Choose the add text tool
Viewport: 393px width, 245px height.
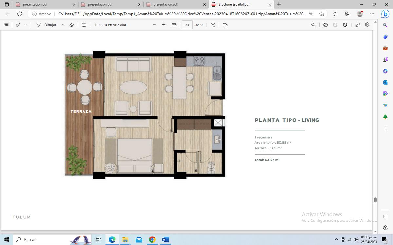point(84,25)
